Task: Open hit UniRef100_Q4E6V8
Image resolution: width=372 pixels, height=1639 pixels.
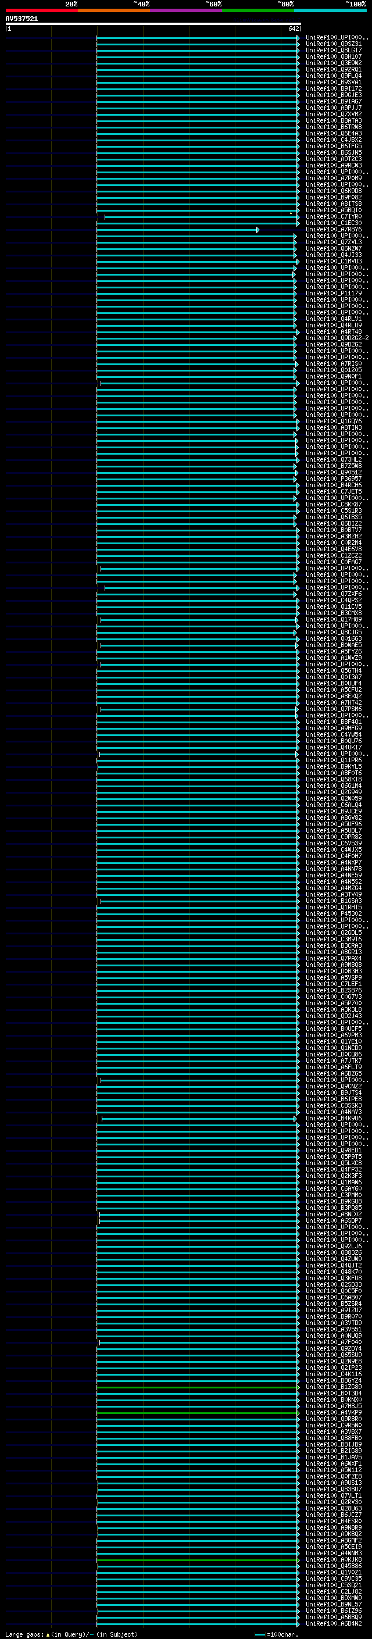Action: [333, 549]
